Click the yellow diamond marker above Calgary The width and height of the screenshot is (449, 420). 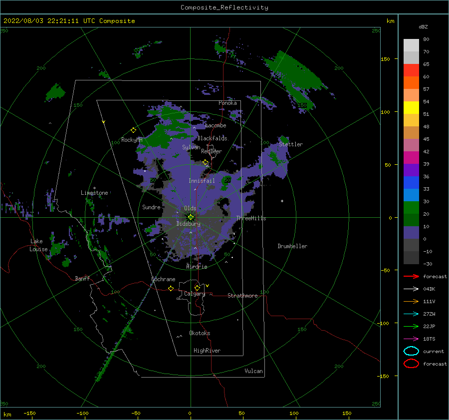point(197,288)
